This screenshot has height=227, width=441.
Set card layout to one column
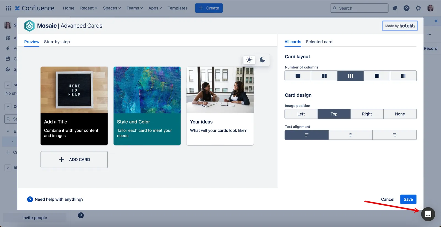(298, 76)
